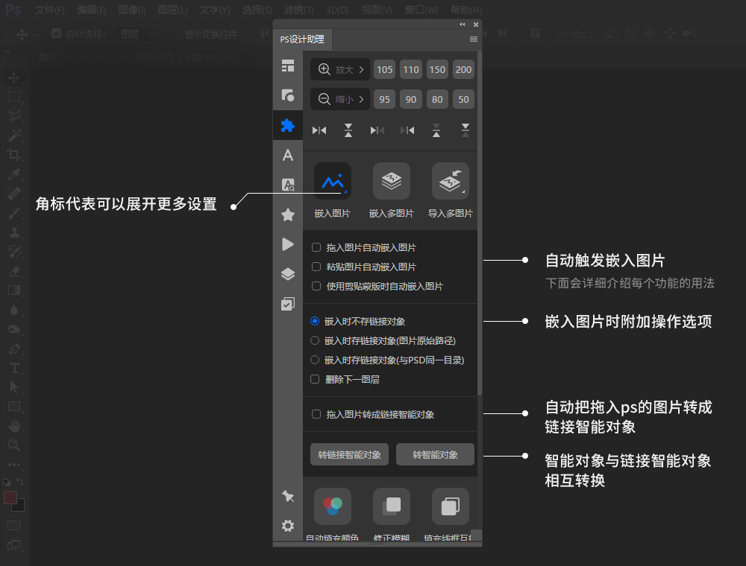Open the 图层 dropdown in Photoshop options bar
The height and width of the screenshot is (566, 746).
[137, 34]
